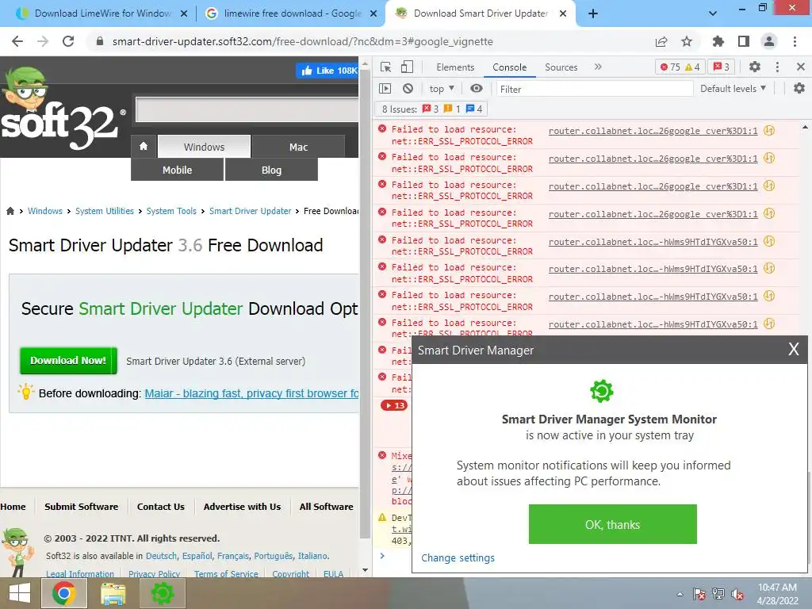The width and height of the screenshot is (812, 609).
Task: Reload the current page
Action: click(x=68, y=41)
